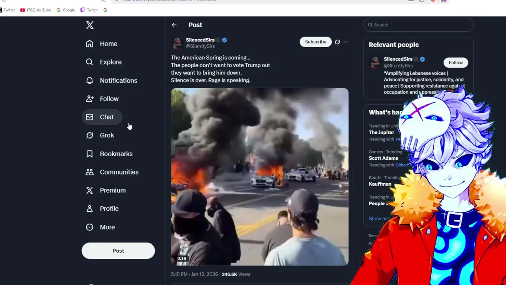
Task: Click SilencedSirs avatar in Relevant people
Action: (375, 62)
